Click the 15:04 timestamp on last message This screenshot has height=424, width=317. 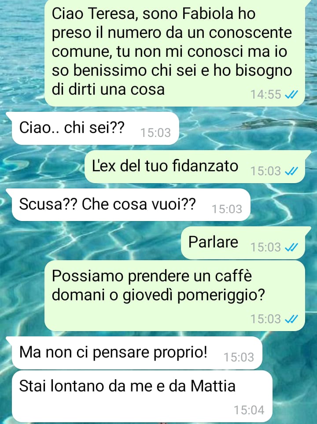(x=249, y=410)
